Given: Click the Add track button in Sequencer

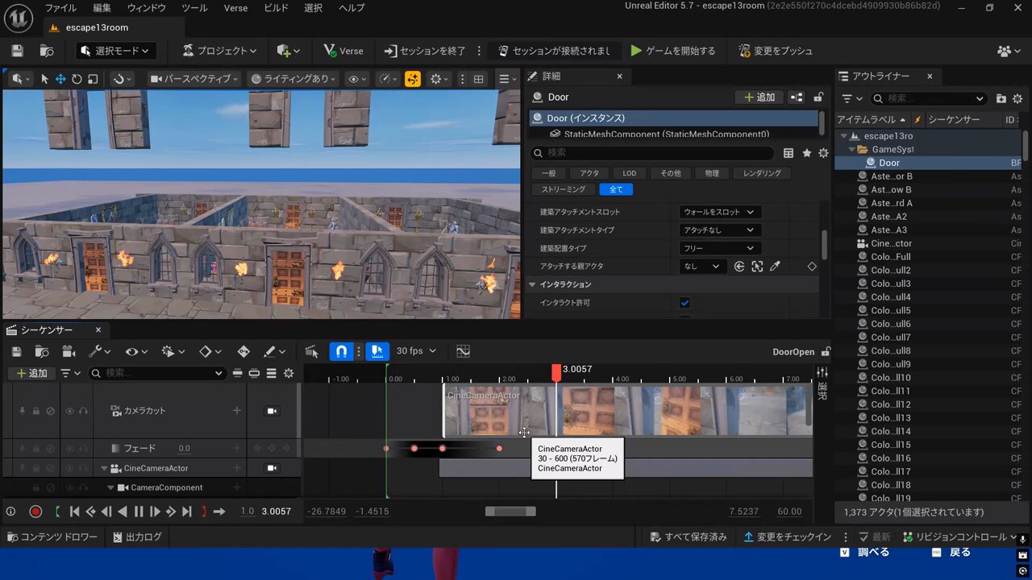Looking at the screenshot, I should coord(31,373).
